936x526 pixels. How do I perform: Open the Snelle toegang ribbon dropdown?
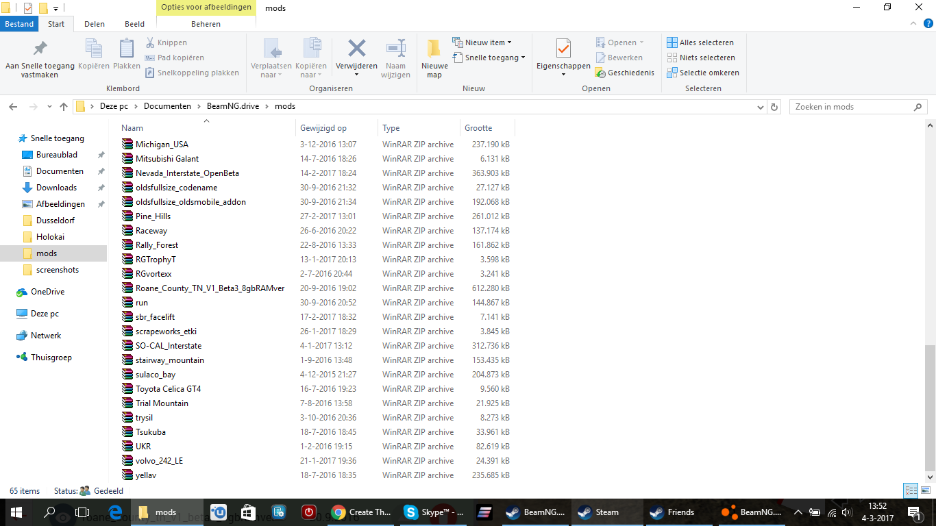pyautogui.click(x=489, y=58)
